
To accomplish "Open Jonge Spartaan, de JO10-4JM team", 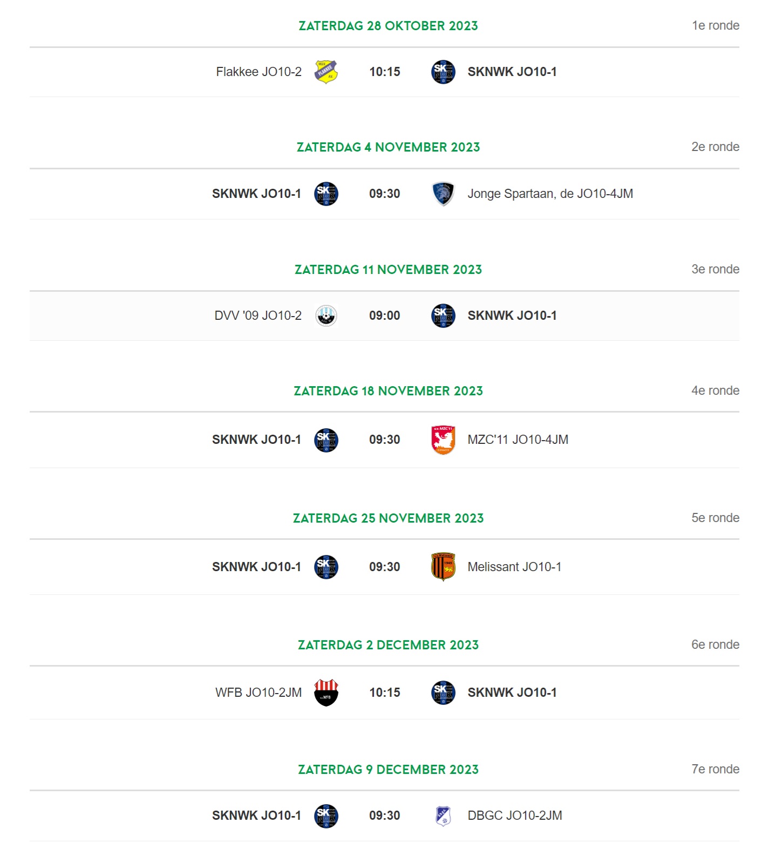I will (550, 194).
